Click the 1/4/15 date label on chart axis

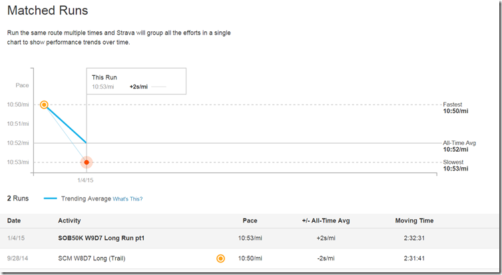click(x=87, y=180)
